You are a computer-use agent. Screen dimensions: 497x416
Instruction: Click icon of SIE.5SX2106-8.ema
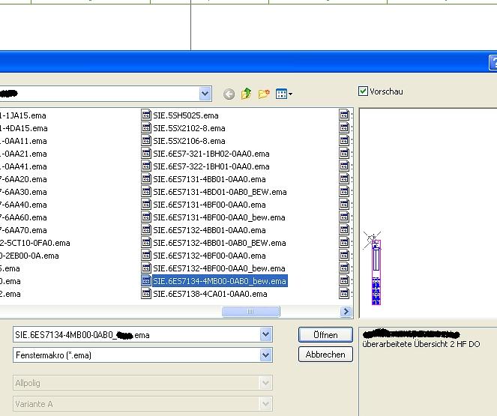pos(146,140)
